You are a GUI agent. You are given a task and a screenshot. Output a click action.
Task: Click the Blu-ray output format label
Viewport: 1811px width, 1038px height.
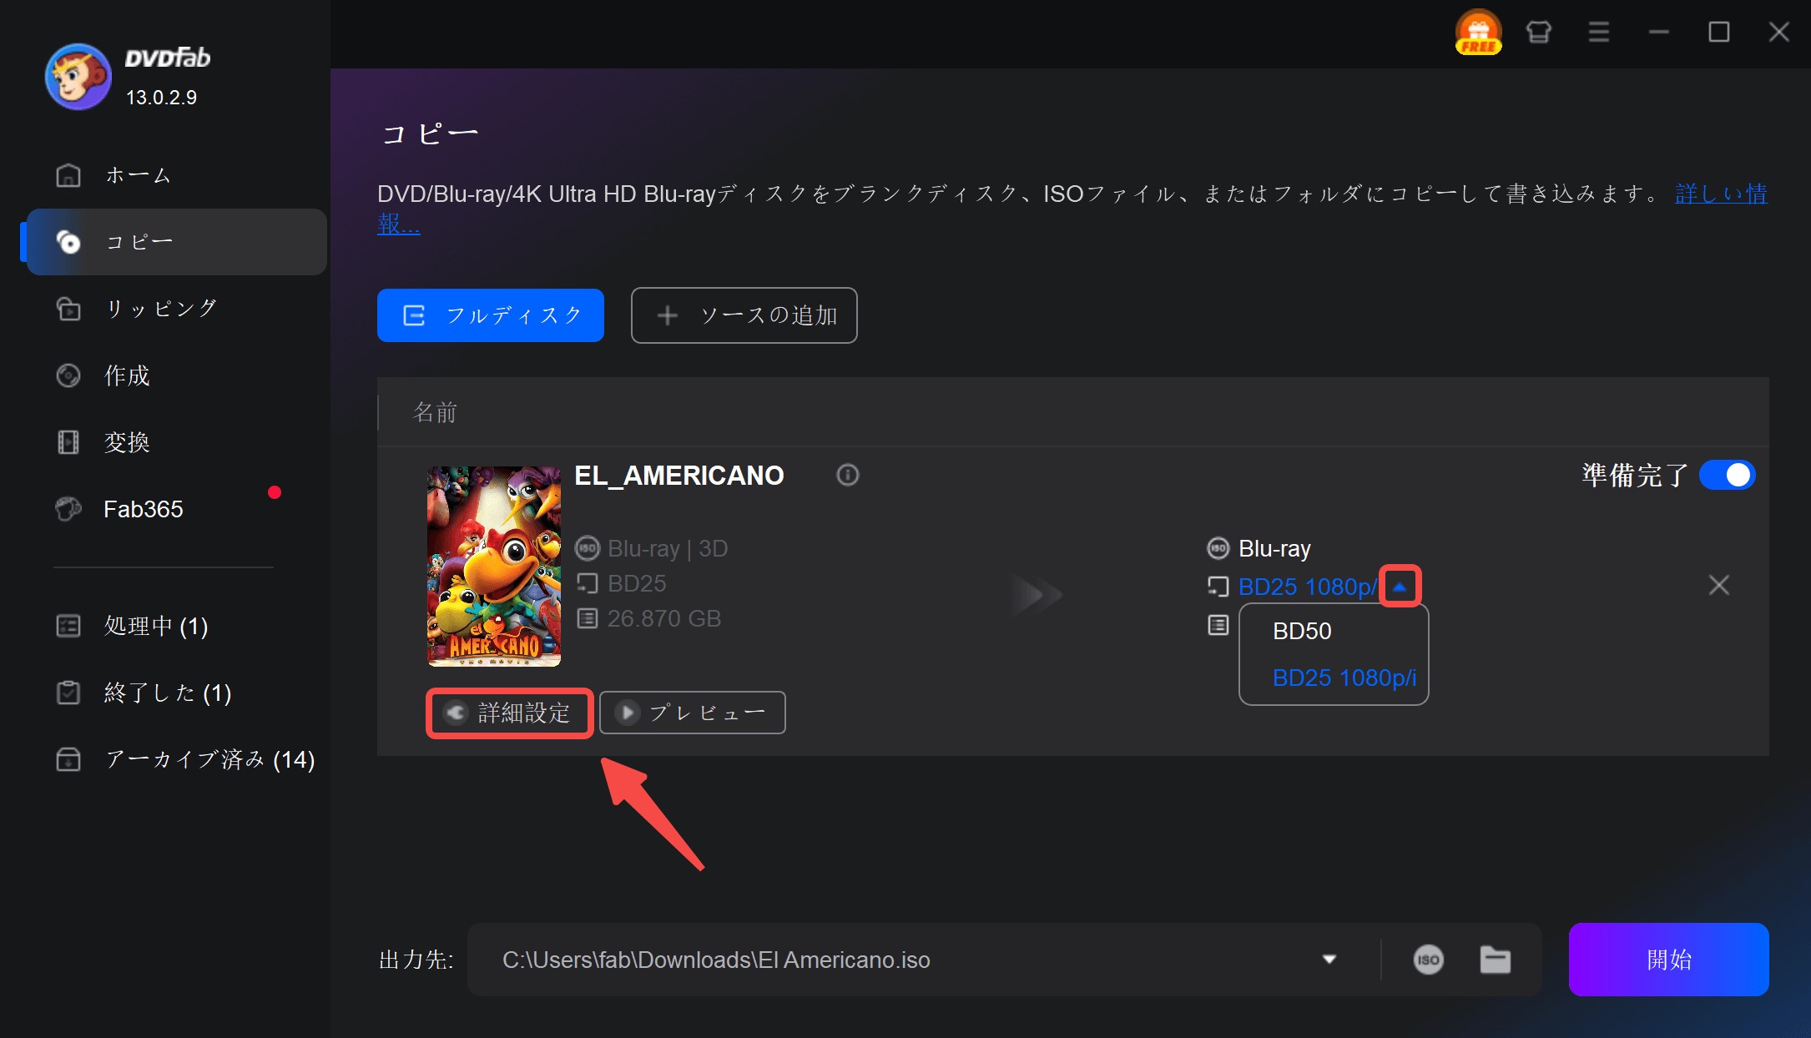[1274, 548]
